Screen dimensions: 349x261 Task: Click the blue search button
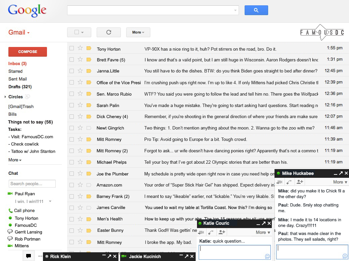256,10
